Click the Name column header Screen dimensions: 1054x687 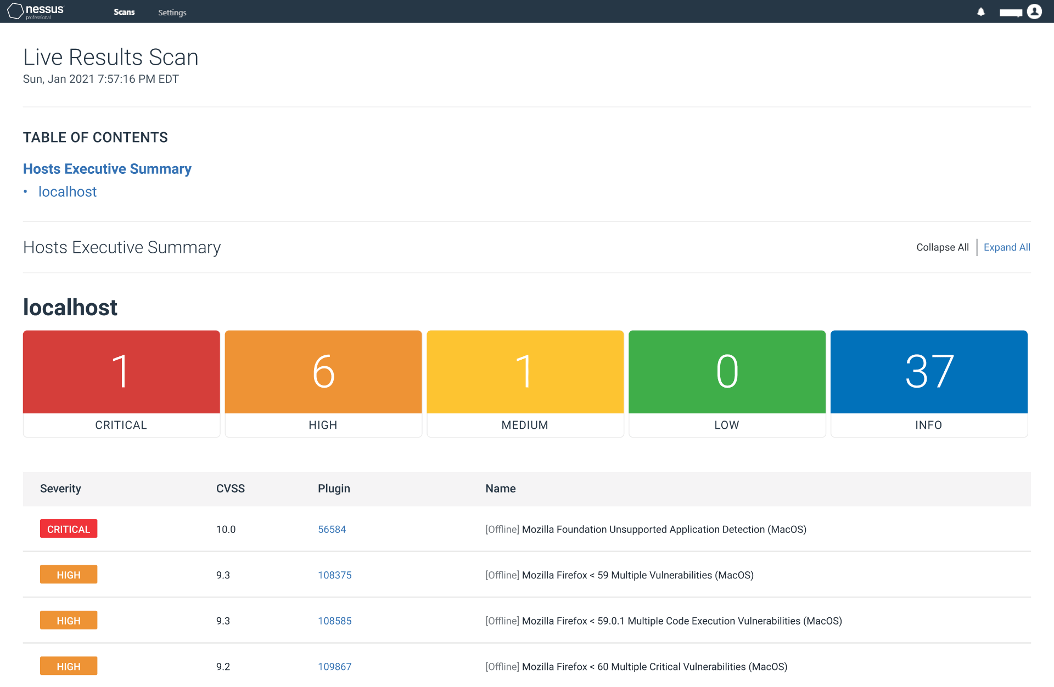[x=501, y=489]
